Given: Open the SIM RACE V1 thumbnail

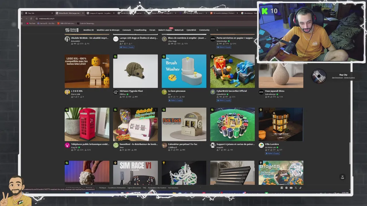Looking at the screenshot, I should pos(135,173).
